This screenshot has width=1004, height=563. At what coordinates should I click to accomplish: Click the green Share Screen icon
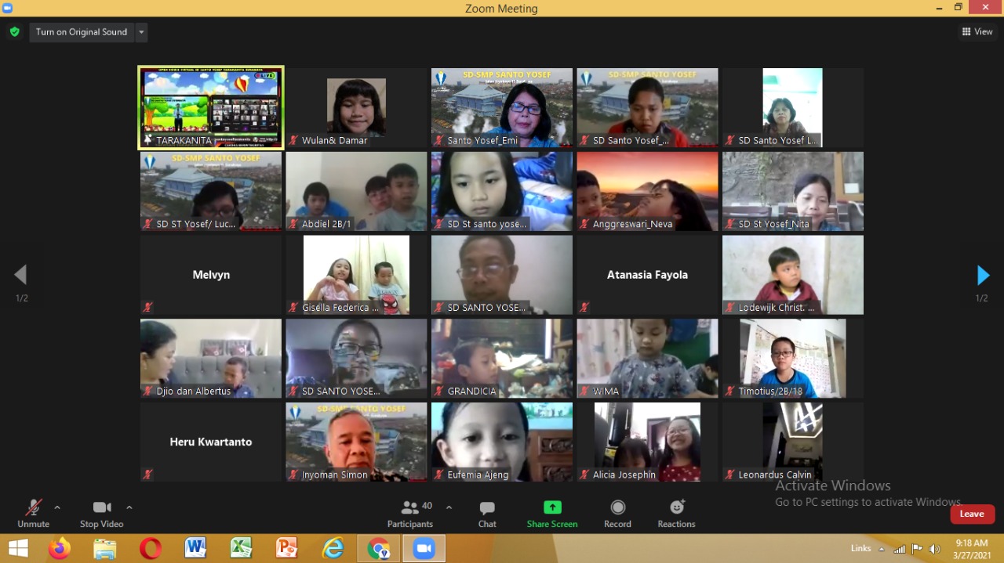(x=552, y=507)
